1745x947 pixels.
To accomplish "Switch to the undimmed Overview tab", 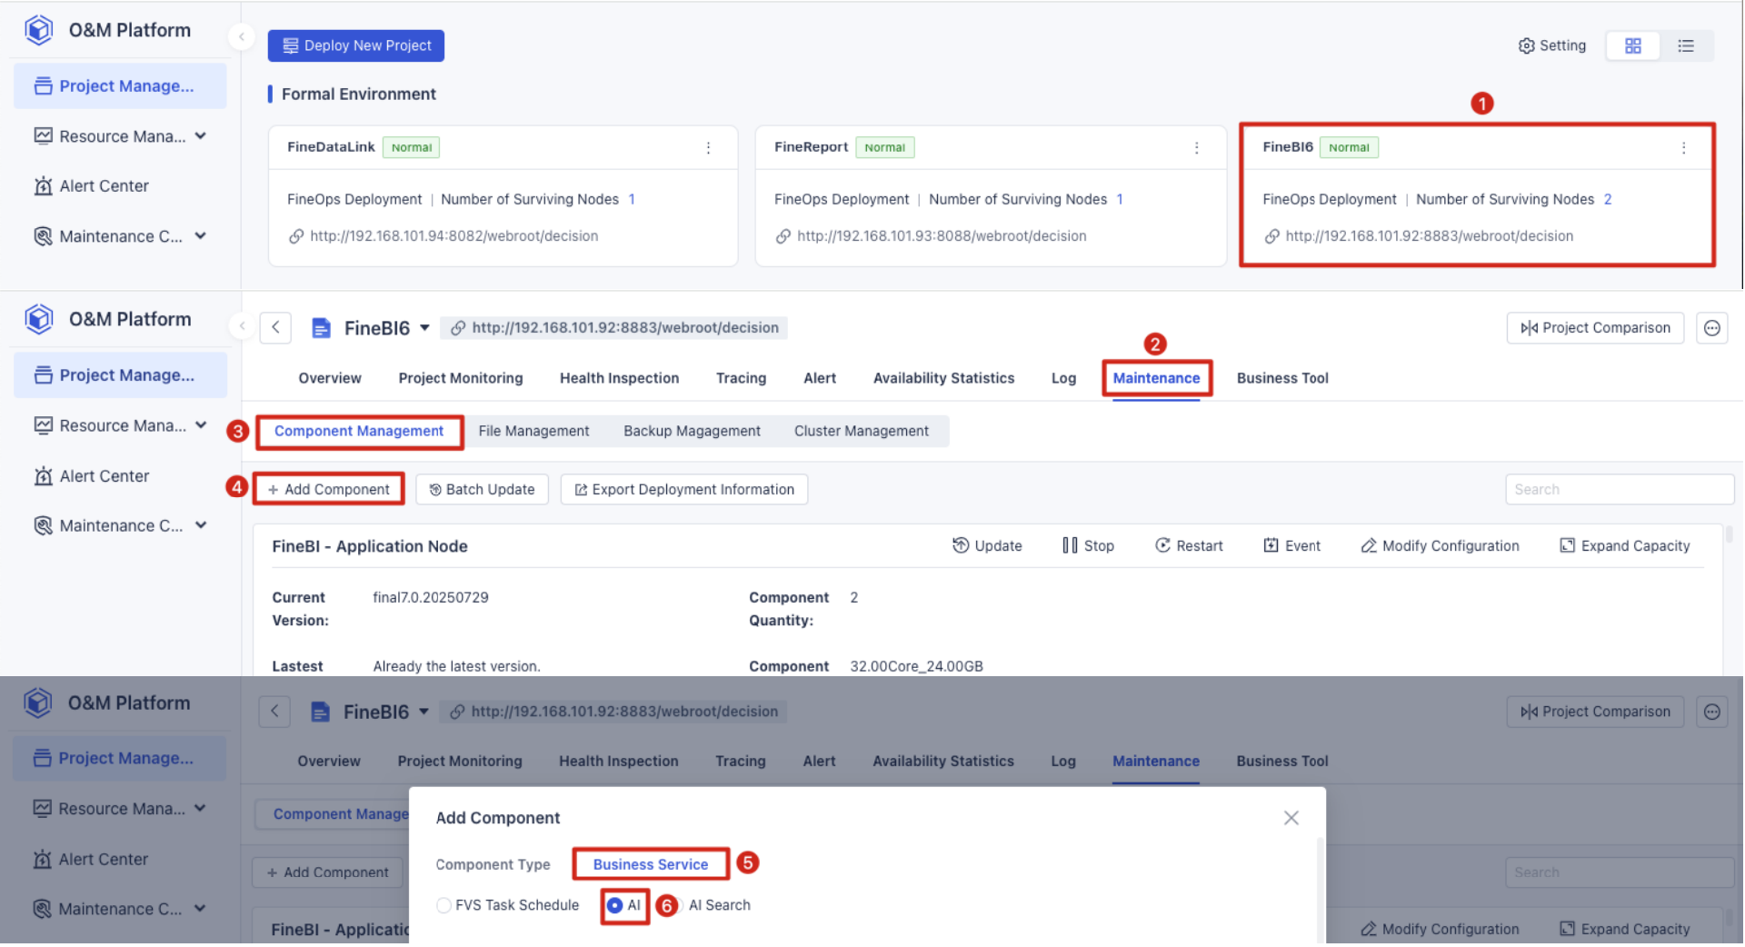I will (x=330, y=378).
